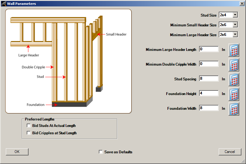Expand the Stud Size dropdown
The width and height of the screenshot is (246, 164).
click(x=235, y=15)
